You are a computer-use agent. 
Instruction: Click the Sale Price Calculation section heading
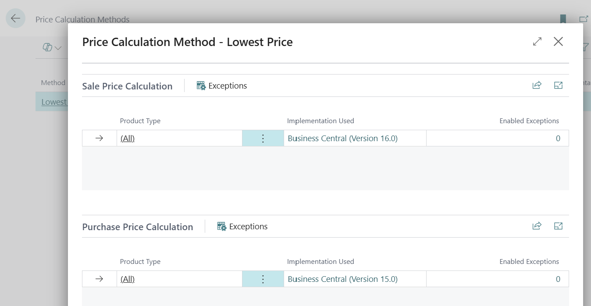tap(127, 86)
